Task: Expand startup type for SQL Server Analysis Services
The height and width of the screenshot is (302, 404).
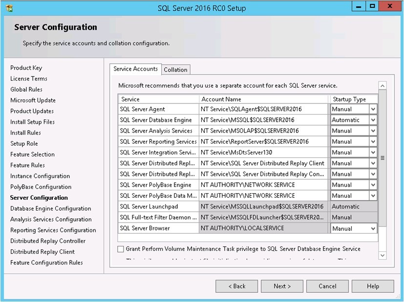Action: coord(373,131)
